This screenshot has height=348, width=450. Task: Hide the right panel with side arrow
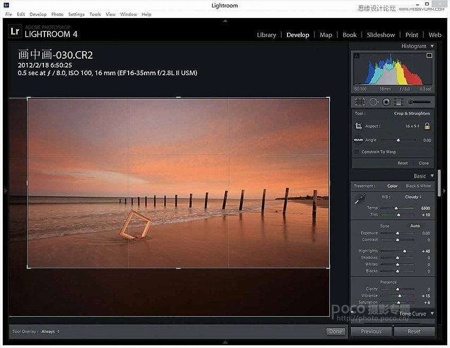pyautogui.click(x=444, y=190)
